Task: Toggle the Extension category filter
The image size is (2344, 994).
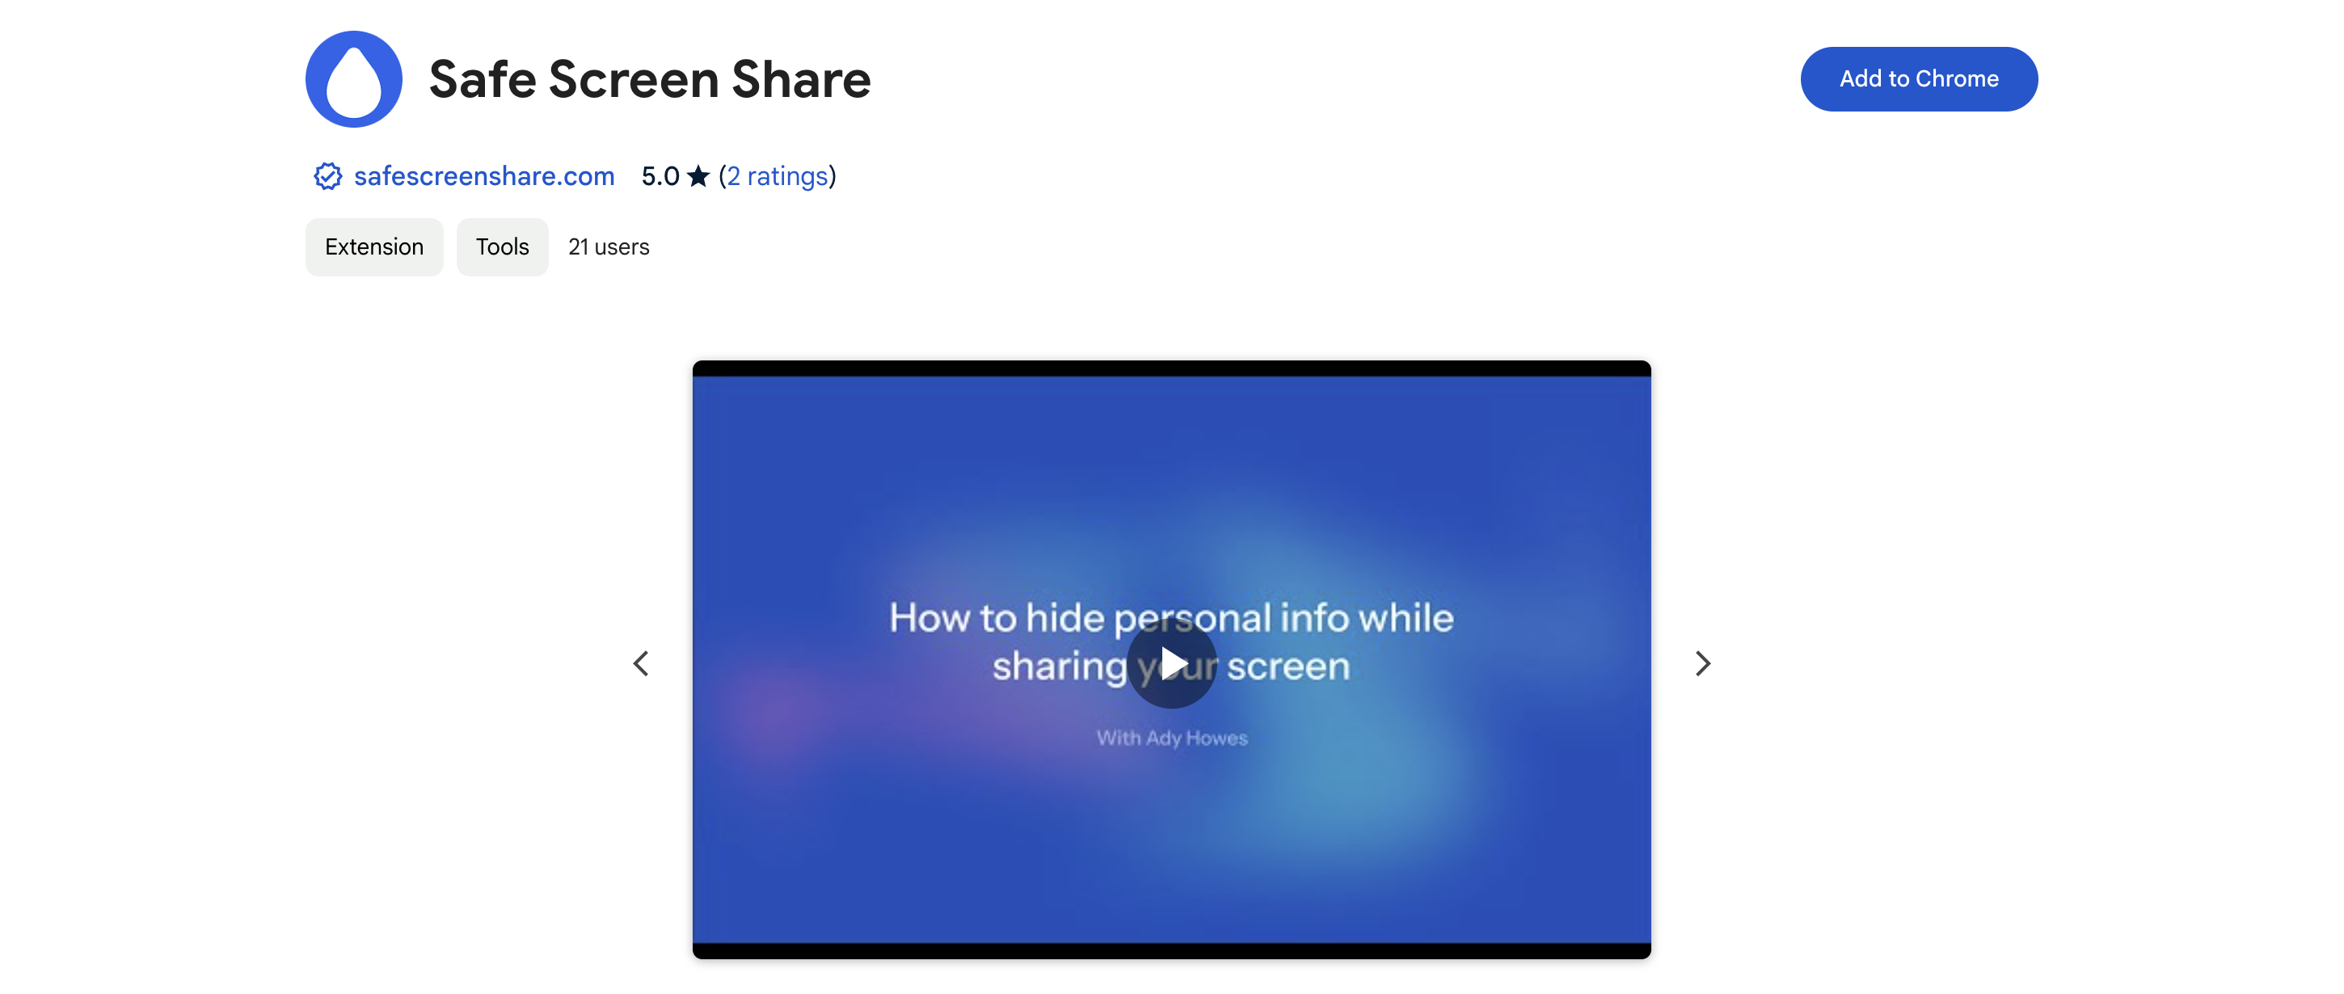Action: click(x=373, y=245)
